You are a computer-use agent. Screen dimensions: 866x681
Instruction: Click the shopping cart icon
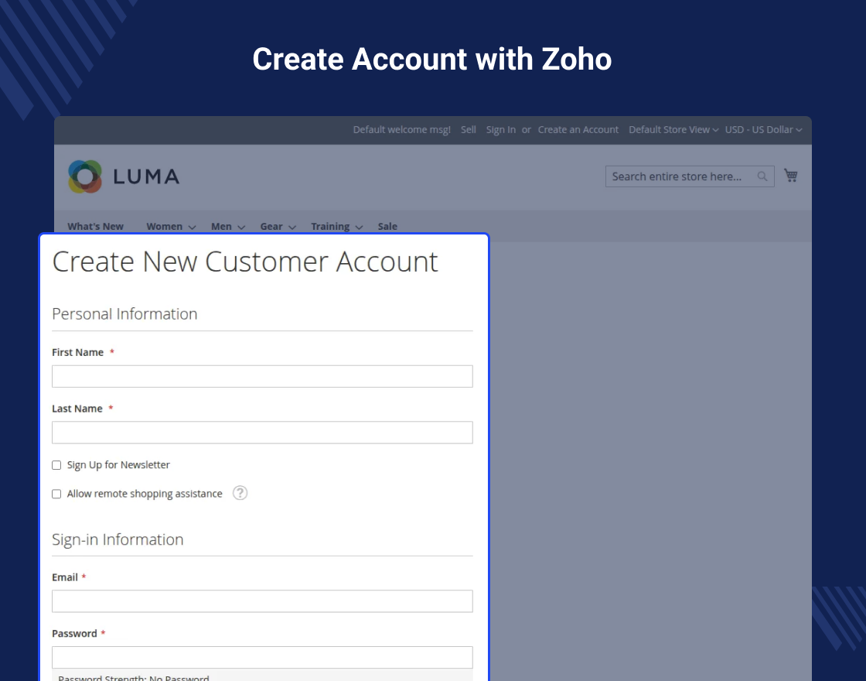click(x=791, y=176)
